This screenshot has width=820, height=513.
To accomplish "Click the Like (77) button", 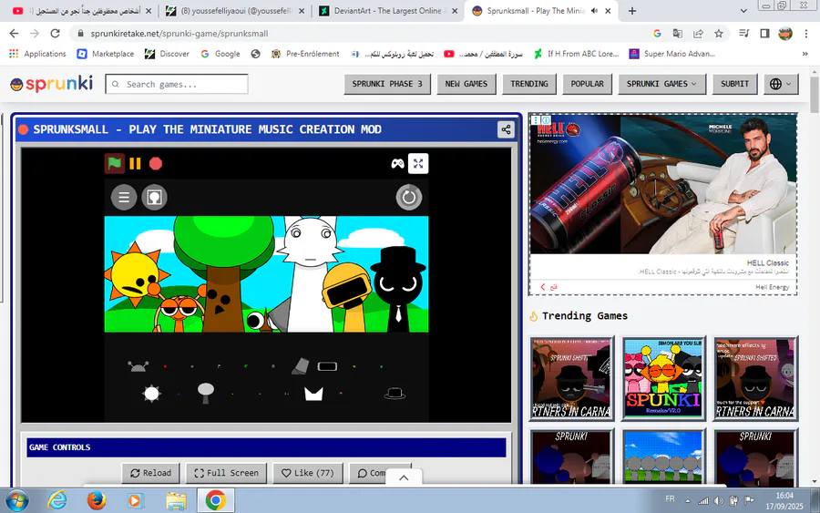I will click(x=308, y=473).
